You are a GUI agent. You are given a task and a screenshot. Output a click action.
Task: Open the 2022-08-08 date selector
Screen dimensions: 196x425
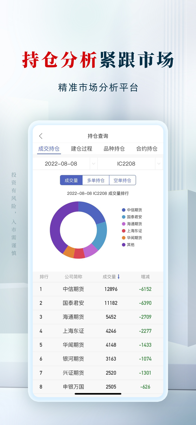point(61,164)
